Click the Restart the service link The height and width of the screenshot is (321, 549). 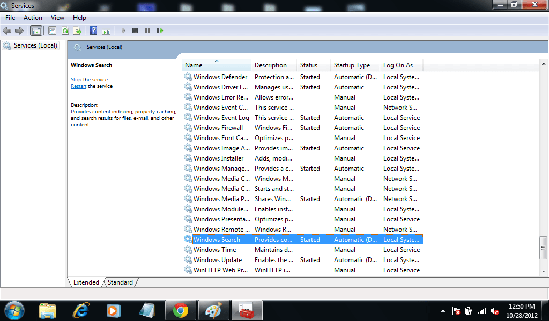point(78,86)
